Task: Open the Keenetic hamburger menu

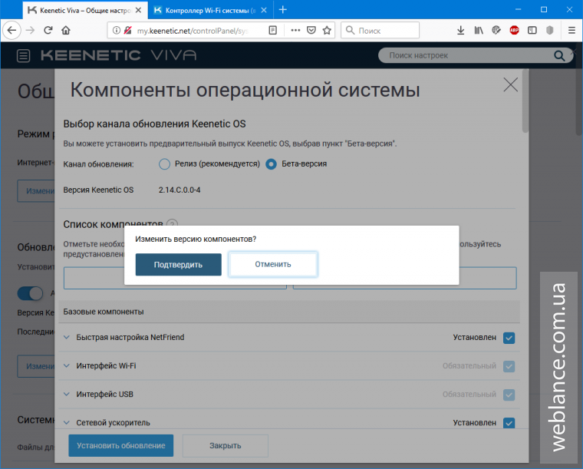Action: click(x=24, y=56)
